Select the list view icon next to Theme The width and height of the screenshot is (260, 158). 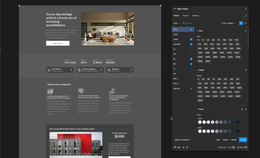(x=241, y=23)
